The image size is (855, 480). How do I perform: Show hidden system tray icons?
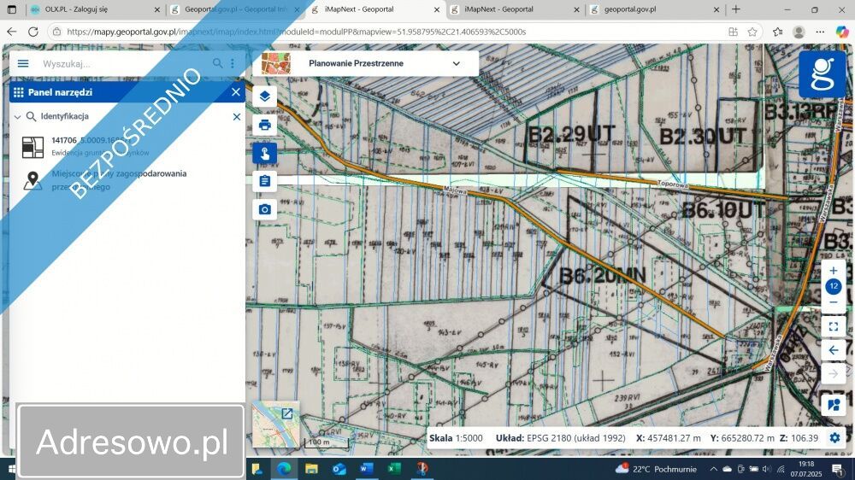[x=713, y=469]
